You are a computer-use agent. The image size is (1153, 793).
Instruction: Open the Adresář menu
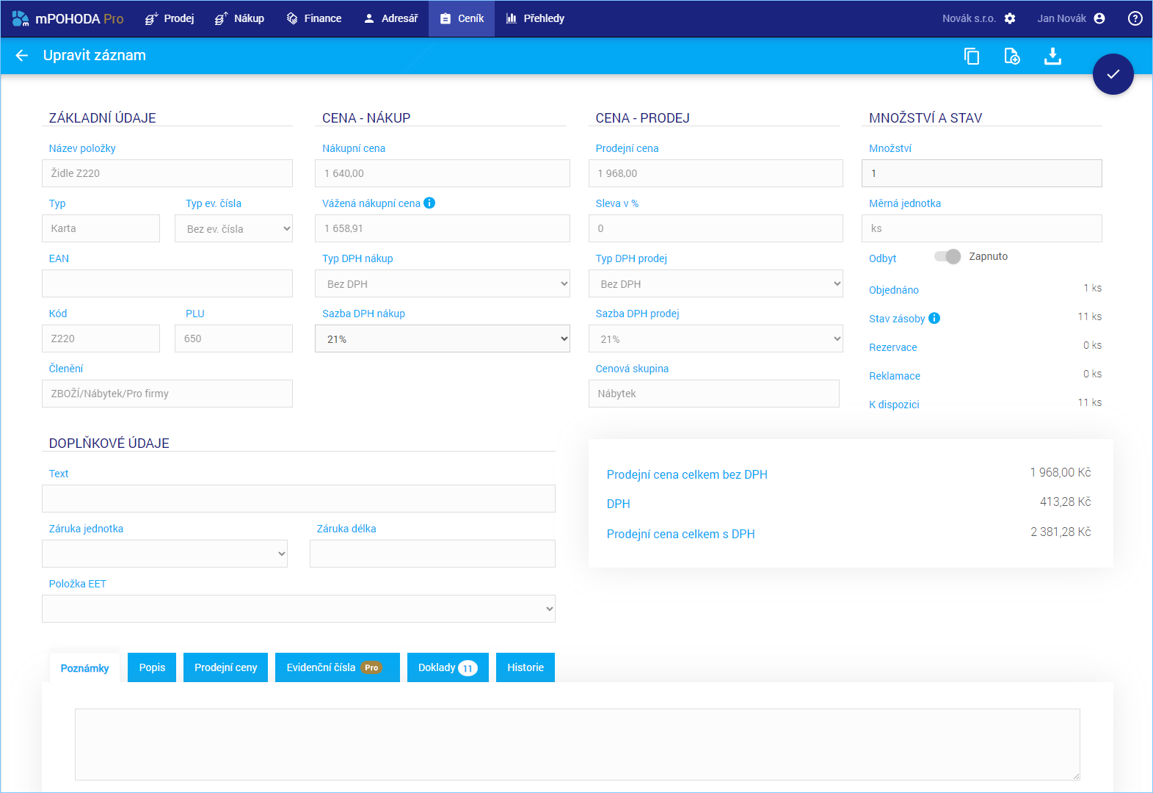point(390,18)
